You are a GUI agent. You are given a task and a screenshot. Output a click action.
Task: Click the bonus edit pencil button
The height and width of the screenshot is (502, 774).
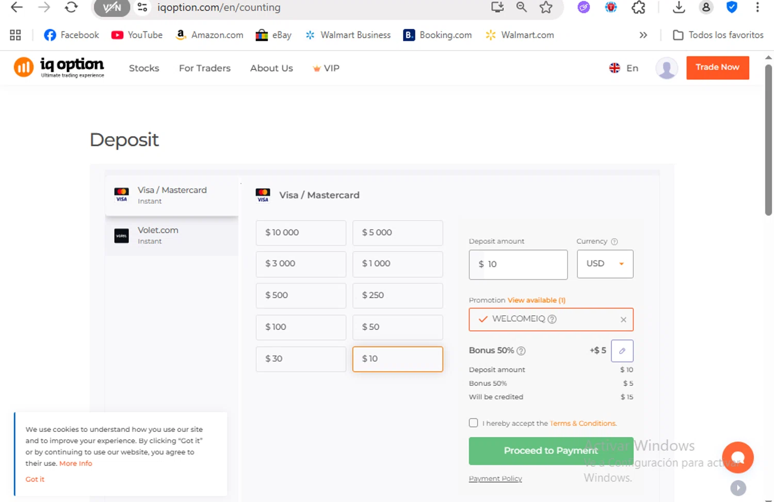tap(622, 351)
